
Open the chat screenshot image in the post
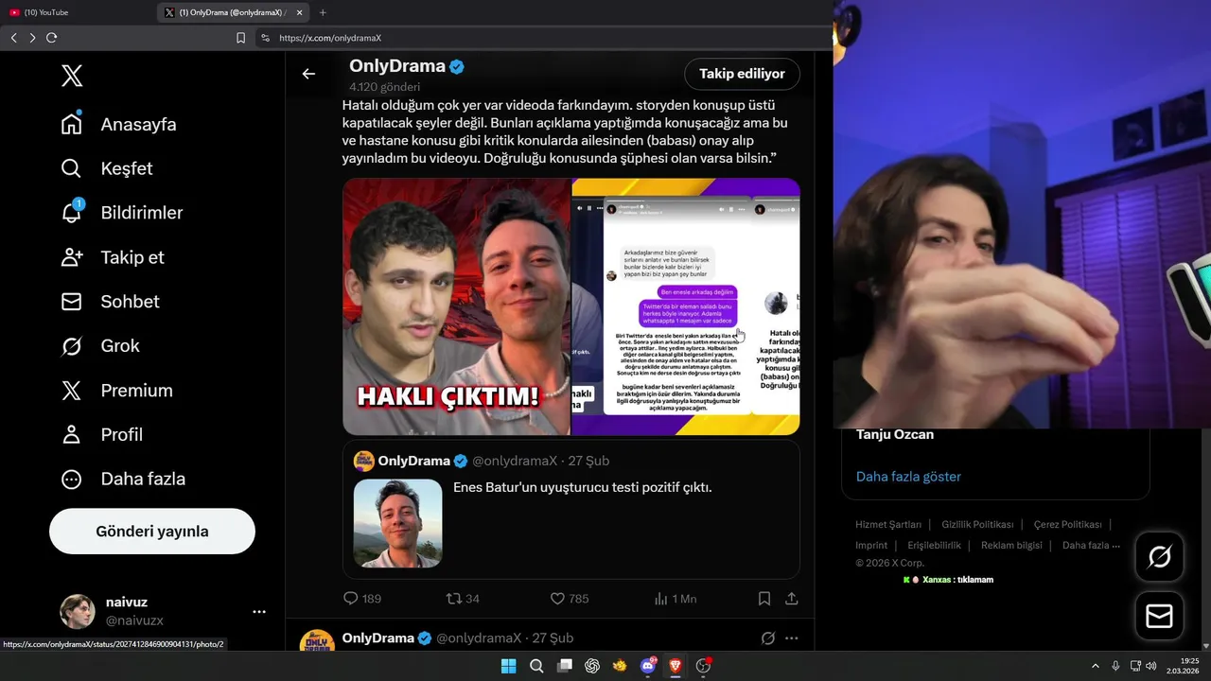tap(686, 306)
